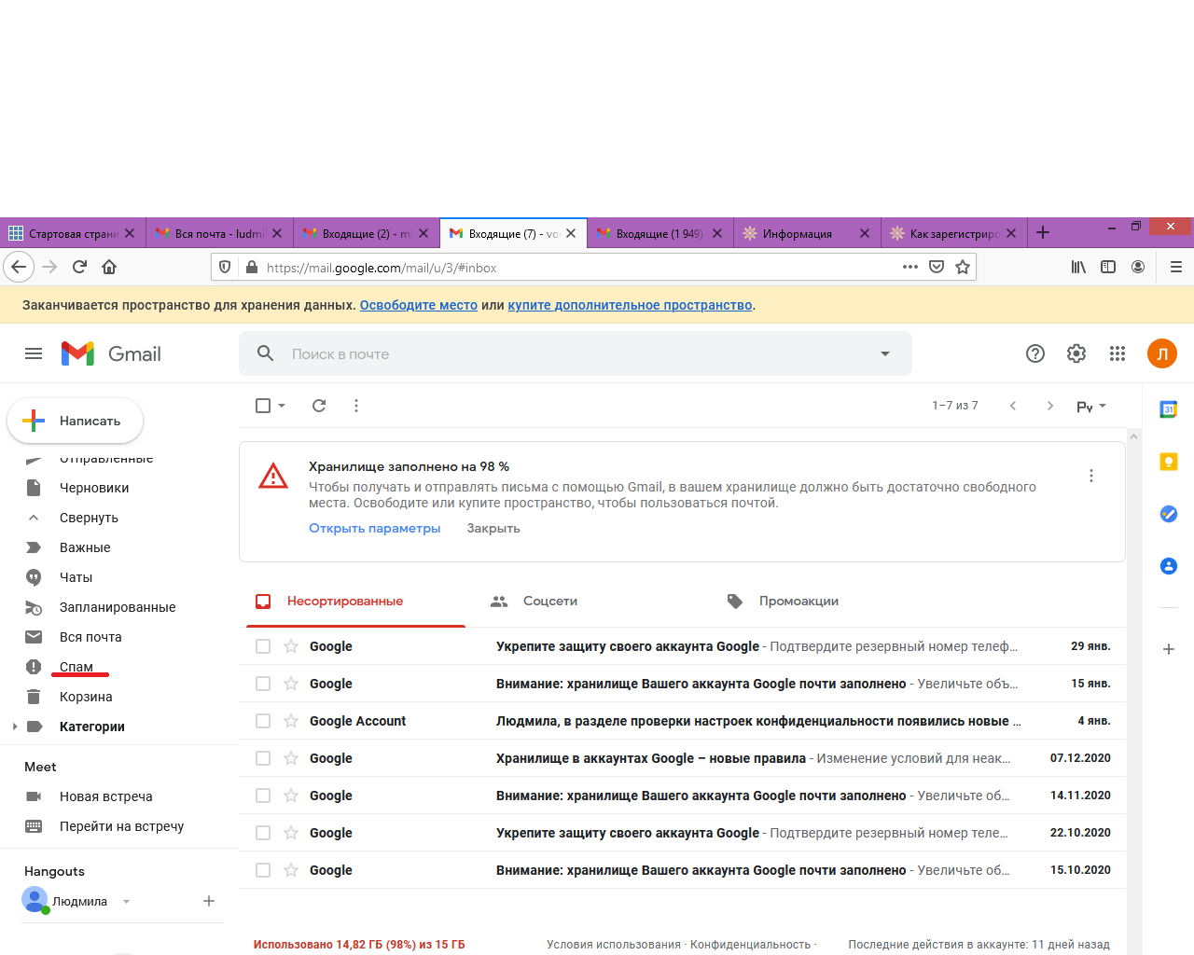1194x955 pixels.
Task: Go back with Firefox back arrow
Action: tap(20, 267)
